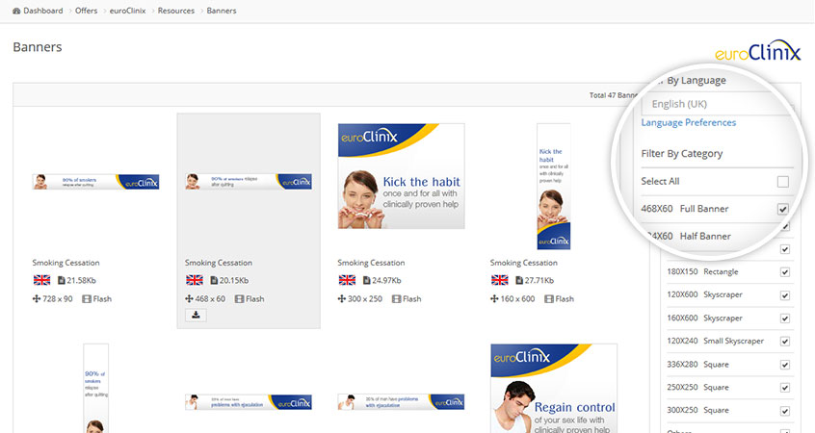
Task: Click the Filter By Category heading
Action: click(x=682, y=154)
